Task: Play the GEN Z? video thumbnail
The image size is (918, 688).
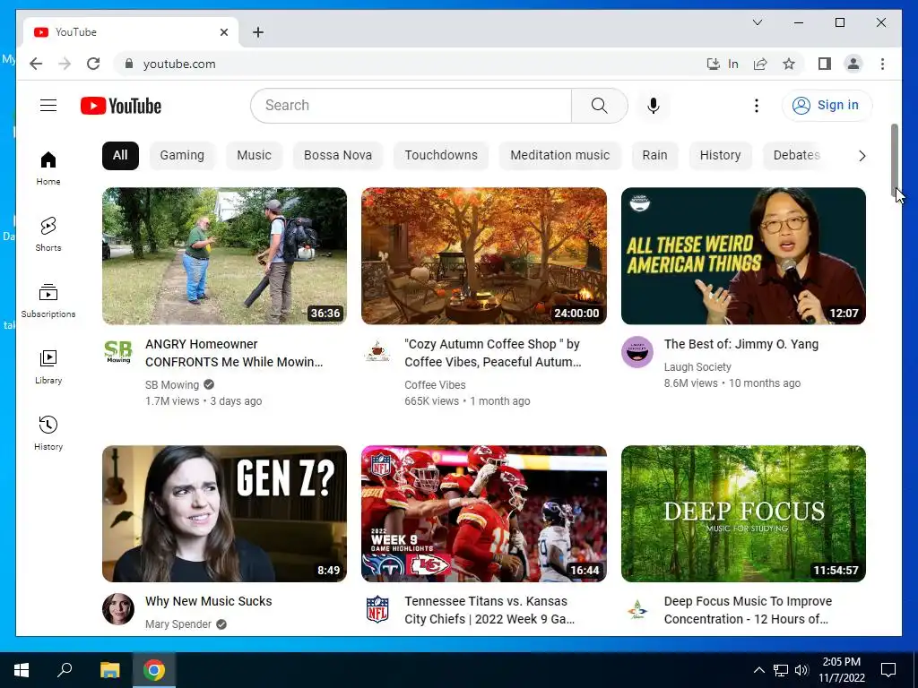Action: [x=224, y=513]
